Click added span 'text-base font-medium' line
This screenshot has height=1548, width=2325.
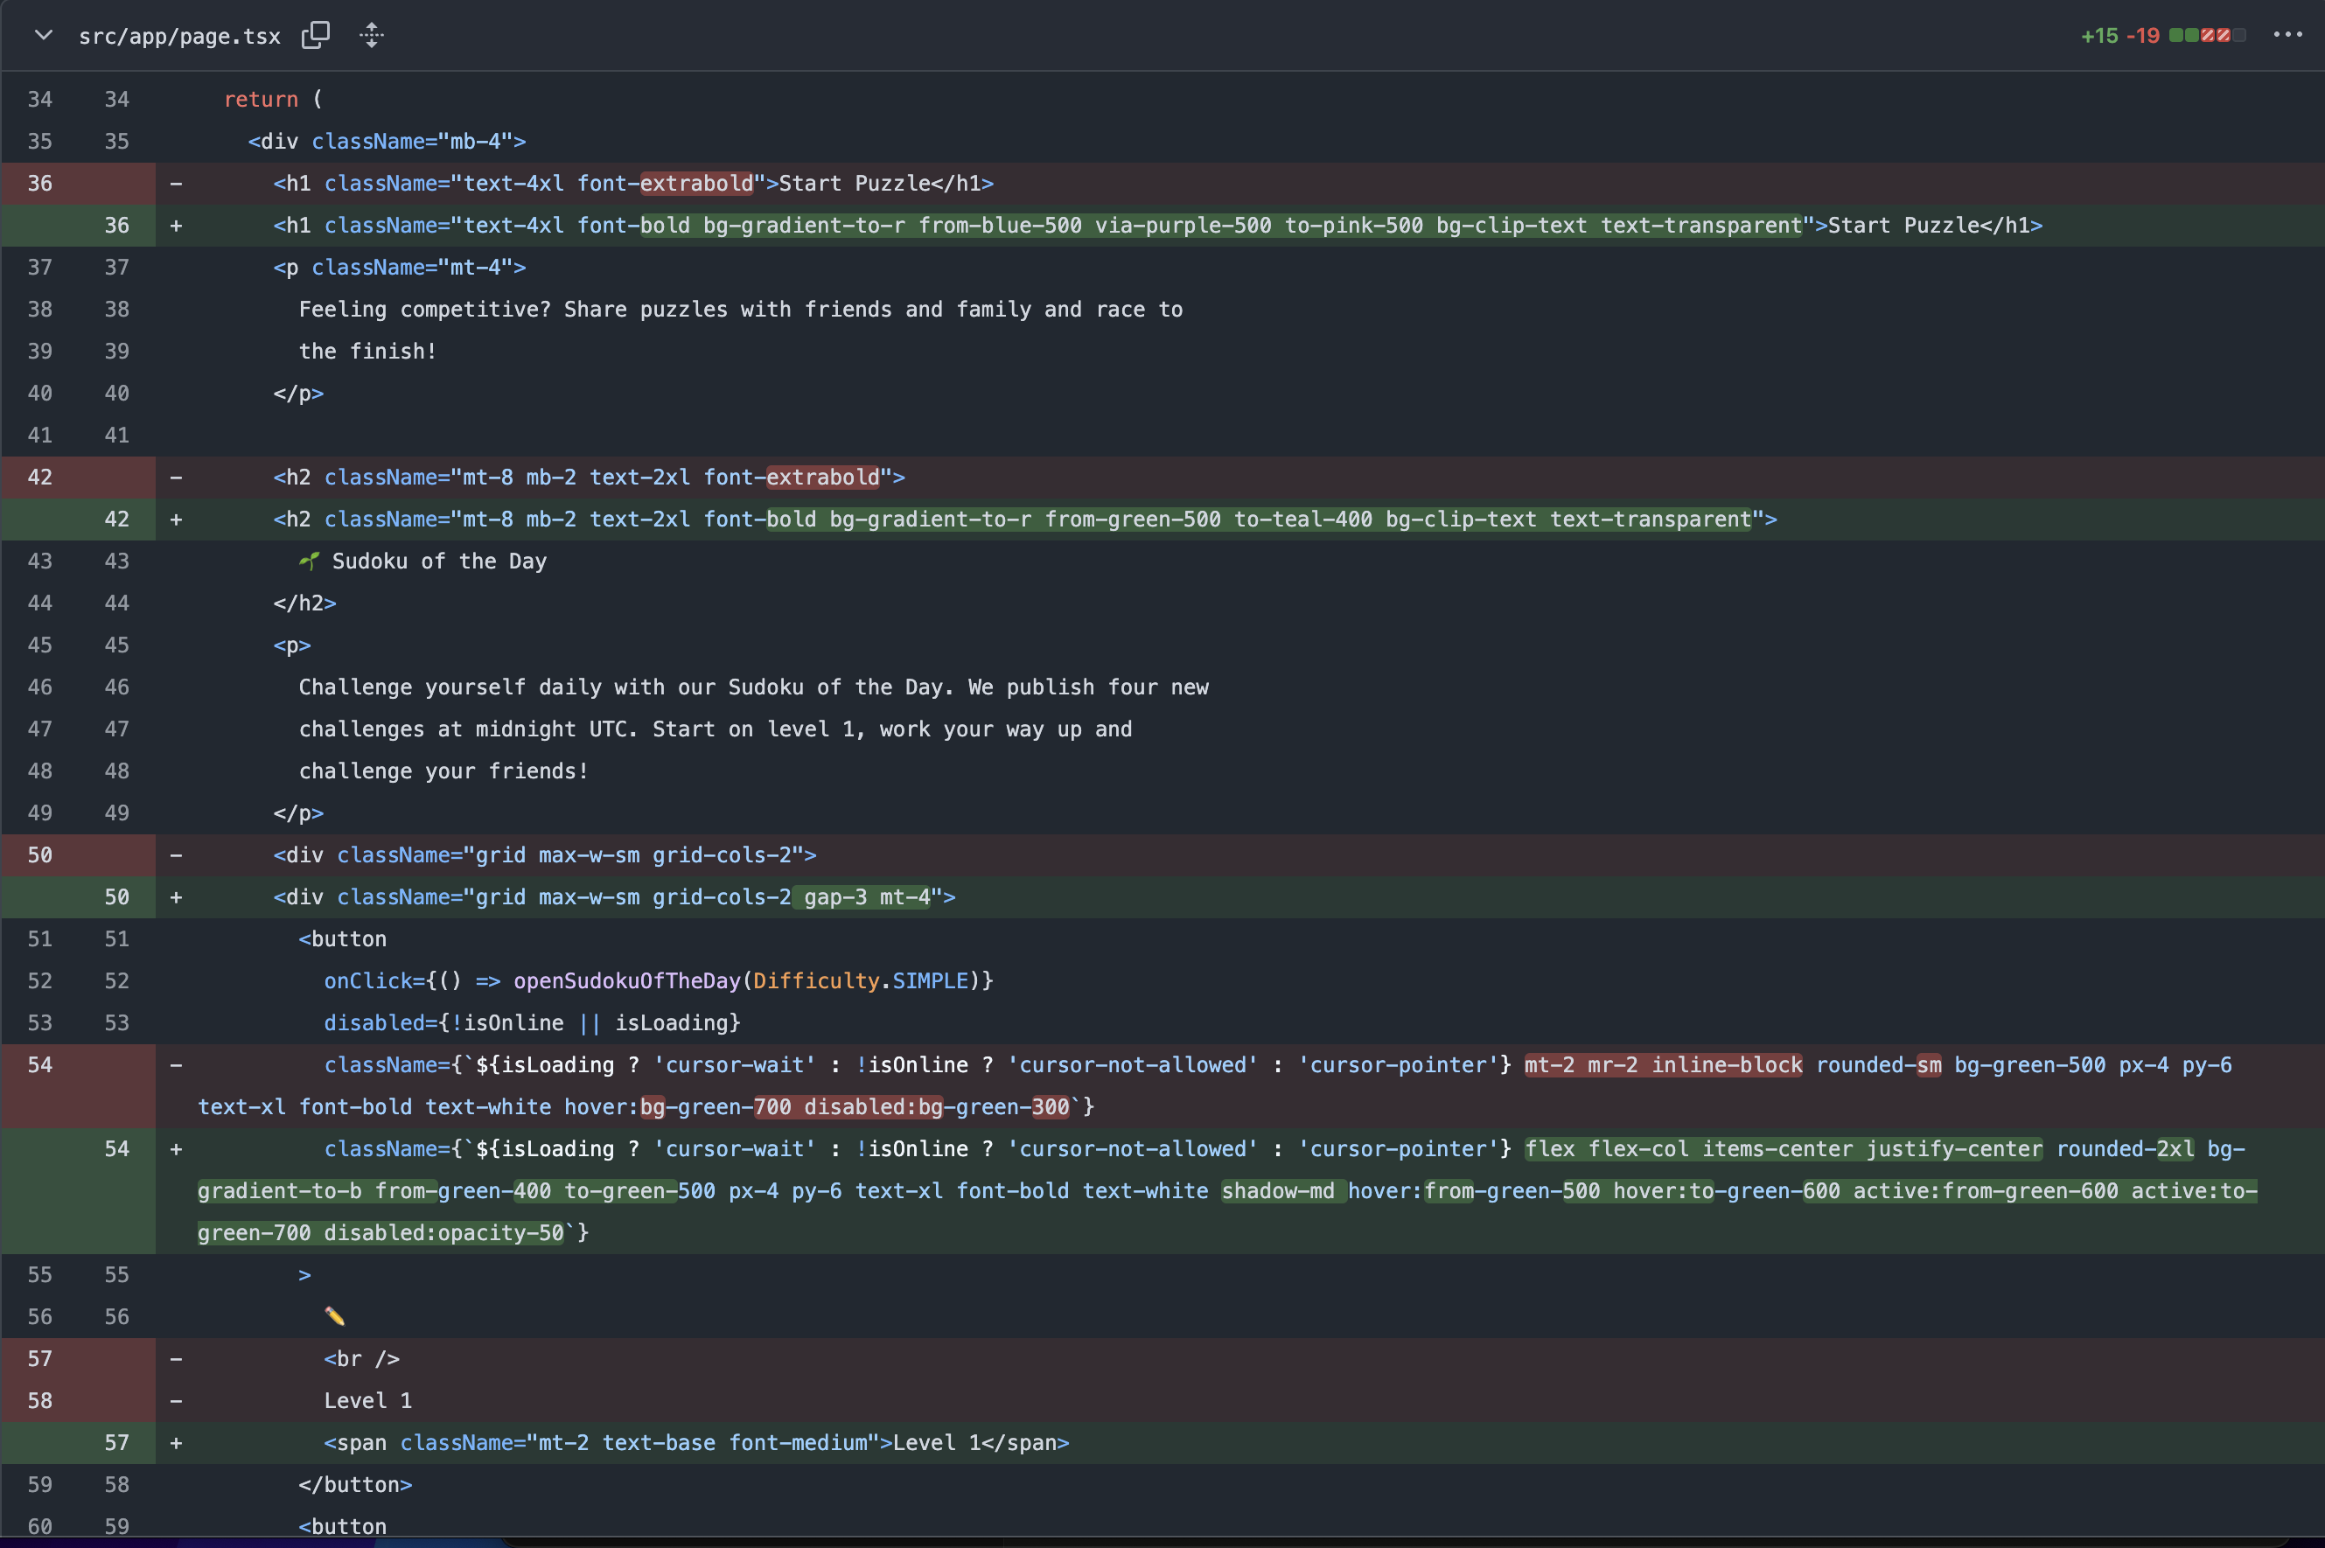click(x=696, y=1442)
